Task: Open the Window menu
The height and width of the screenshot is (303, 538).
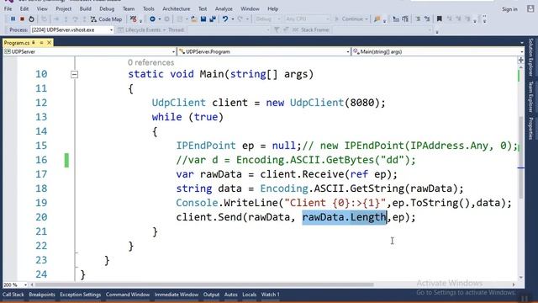Action: coord(250,9)
